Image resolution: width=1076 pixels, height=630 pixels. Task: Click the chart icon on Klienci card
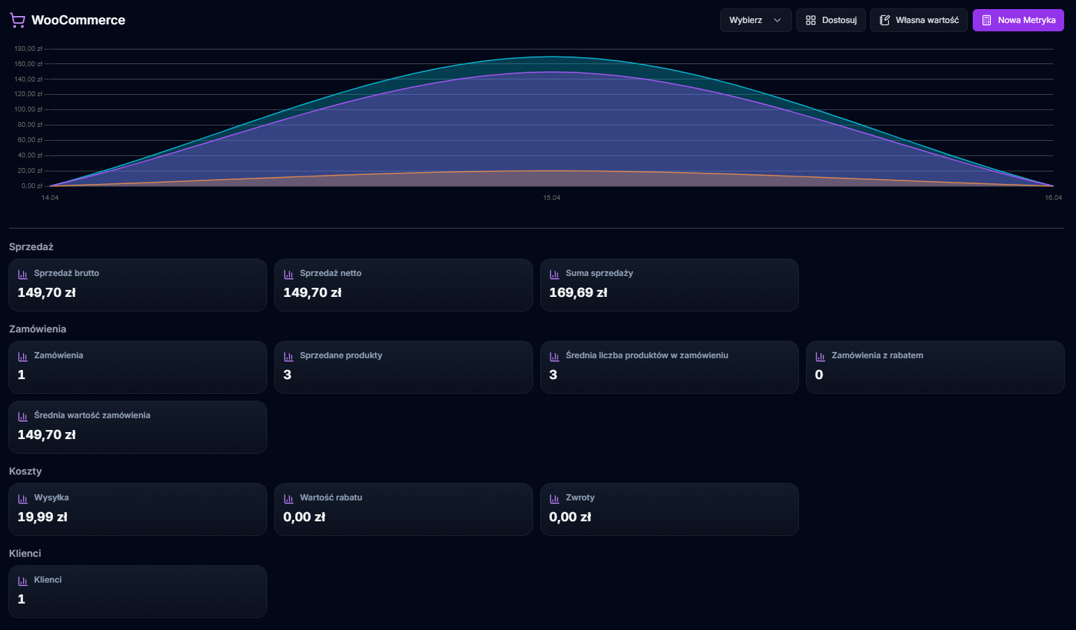pyautogui.click(x=23, y=580)
